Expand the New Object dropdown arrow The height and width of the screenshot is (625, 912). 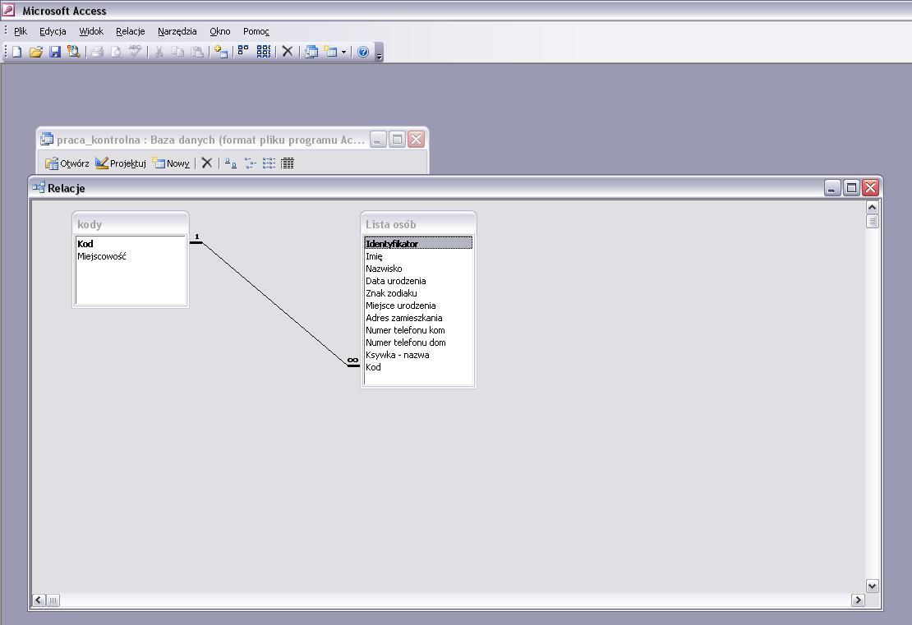(343, 52)
